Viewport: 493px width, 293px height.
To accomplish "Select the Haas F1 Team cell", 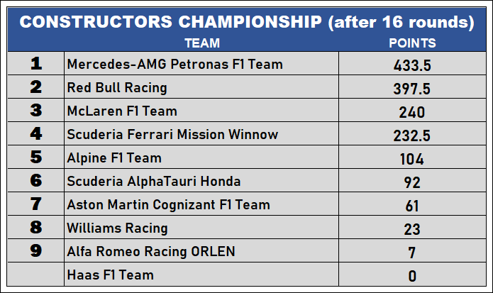I will pos(110,275).
